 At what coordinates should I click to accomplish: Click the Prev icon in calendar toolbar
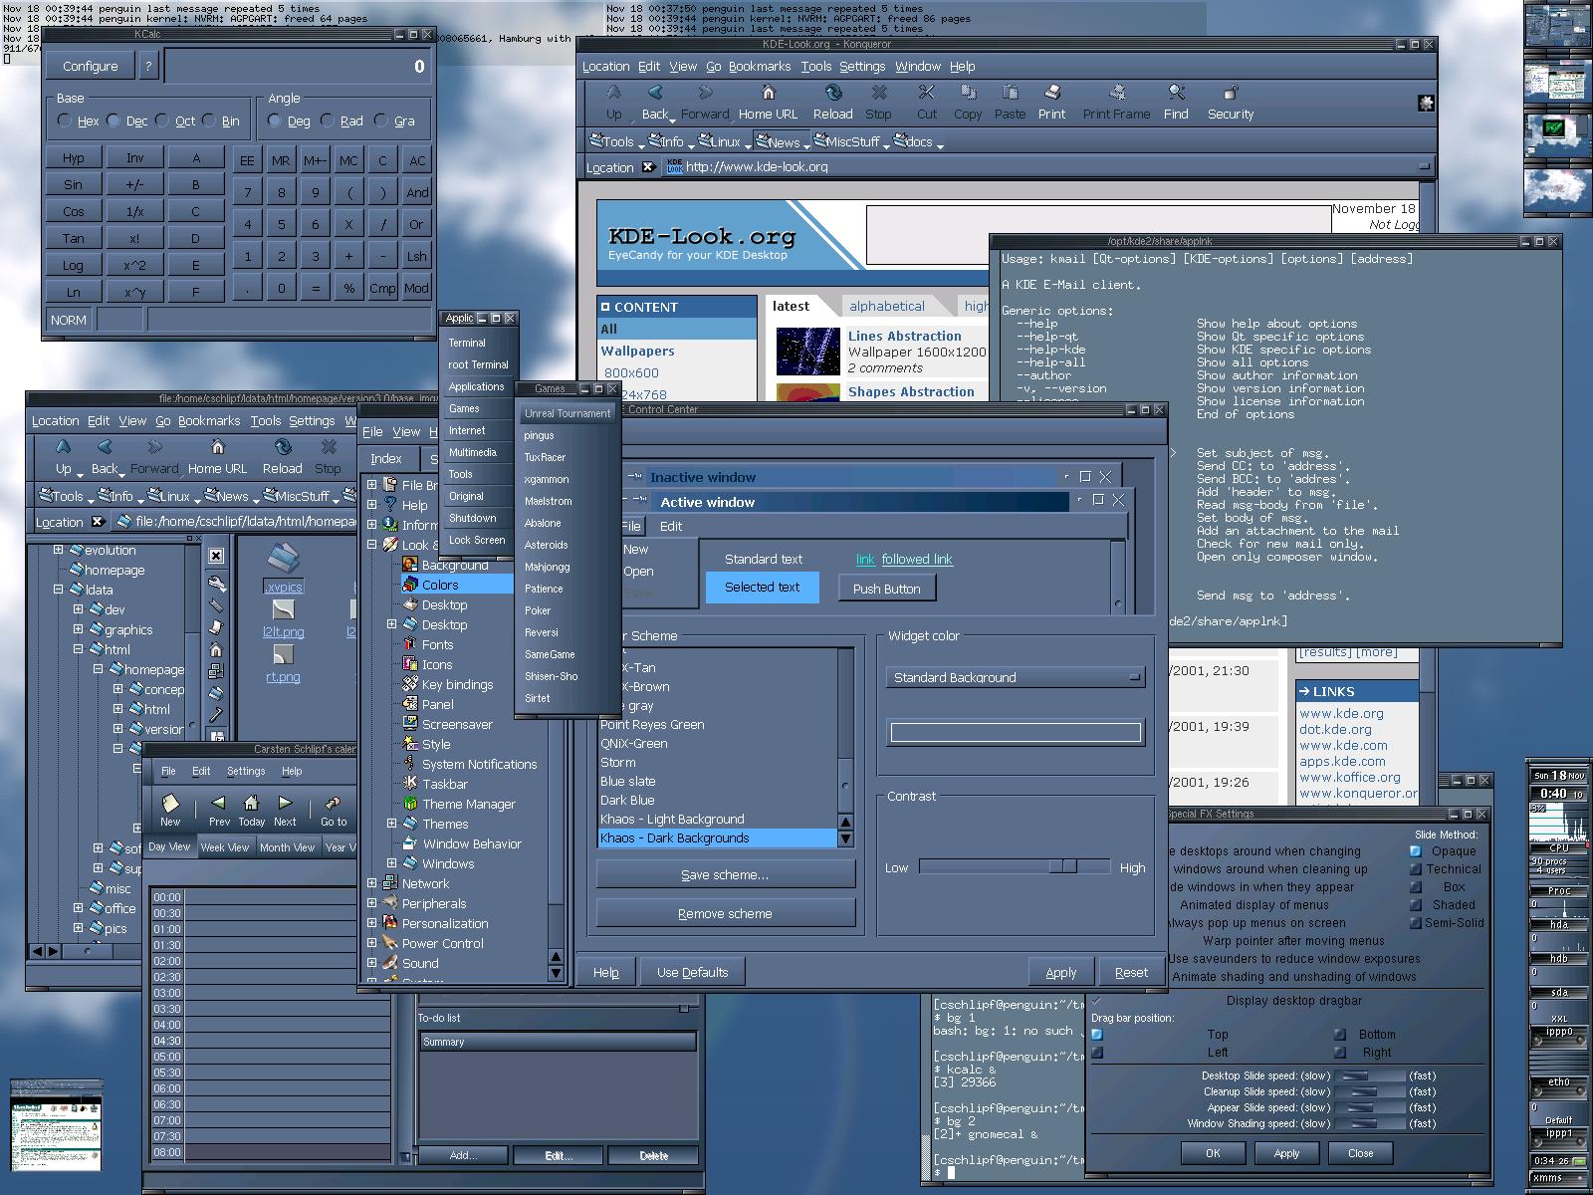[x=219, y=803]
